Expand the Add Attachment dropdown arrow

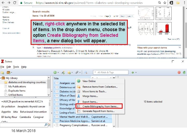[x=80, y=73]
